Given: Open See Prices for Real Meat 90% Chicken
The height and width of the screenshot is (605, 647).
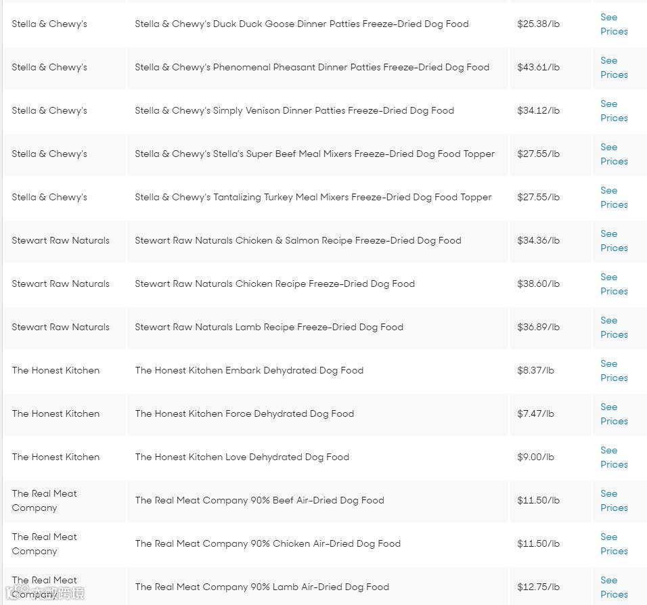Looking at the screenshot, I should (x=614, y=544).
